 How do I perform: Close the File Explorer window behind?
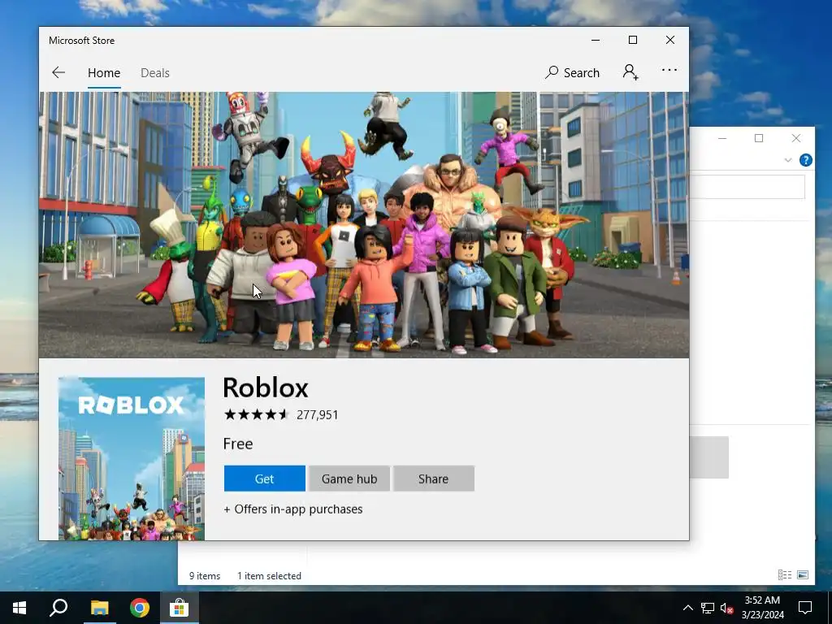[796, 138]
